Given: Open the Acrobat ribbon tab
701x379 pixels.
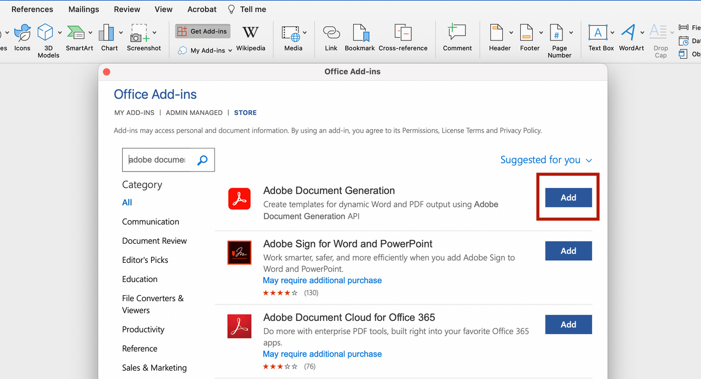Looking at the screenshot, I should (202, 9).
